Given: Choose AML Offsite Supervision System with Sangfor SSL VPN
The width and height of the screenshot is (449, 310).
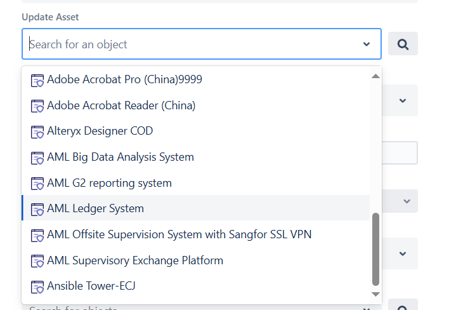Looking at the screenshot, I should (x=196, y=234).
